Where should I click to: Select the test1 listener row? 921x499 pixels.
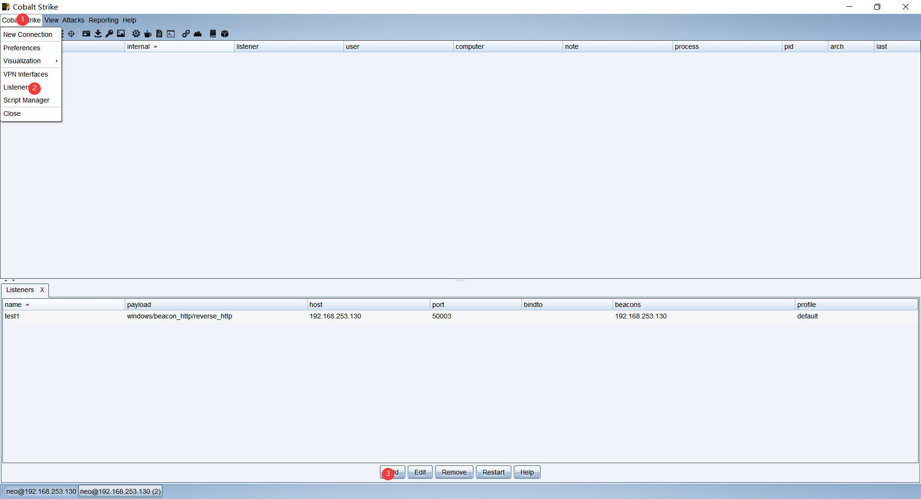tap(460, 316)
